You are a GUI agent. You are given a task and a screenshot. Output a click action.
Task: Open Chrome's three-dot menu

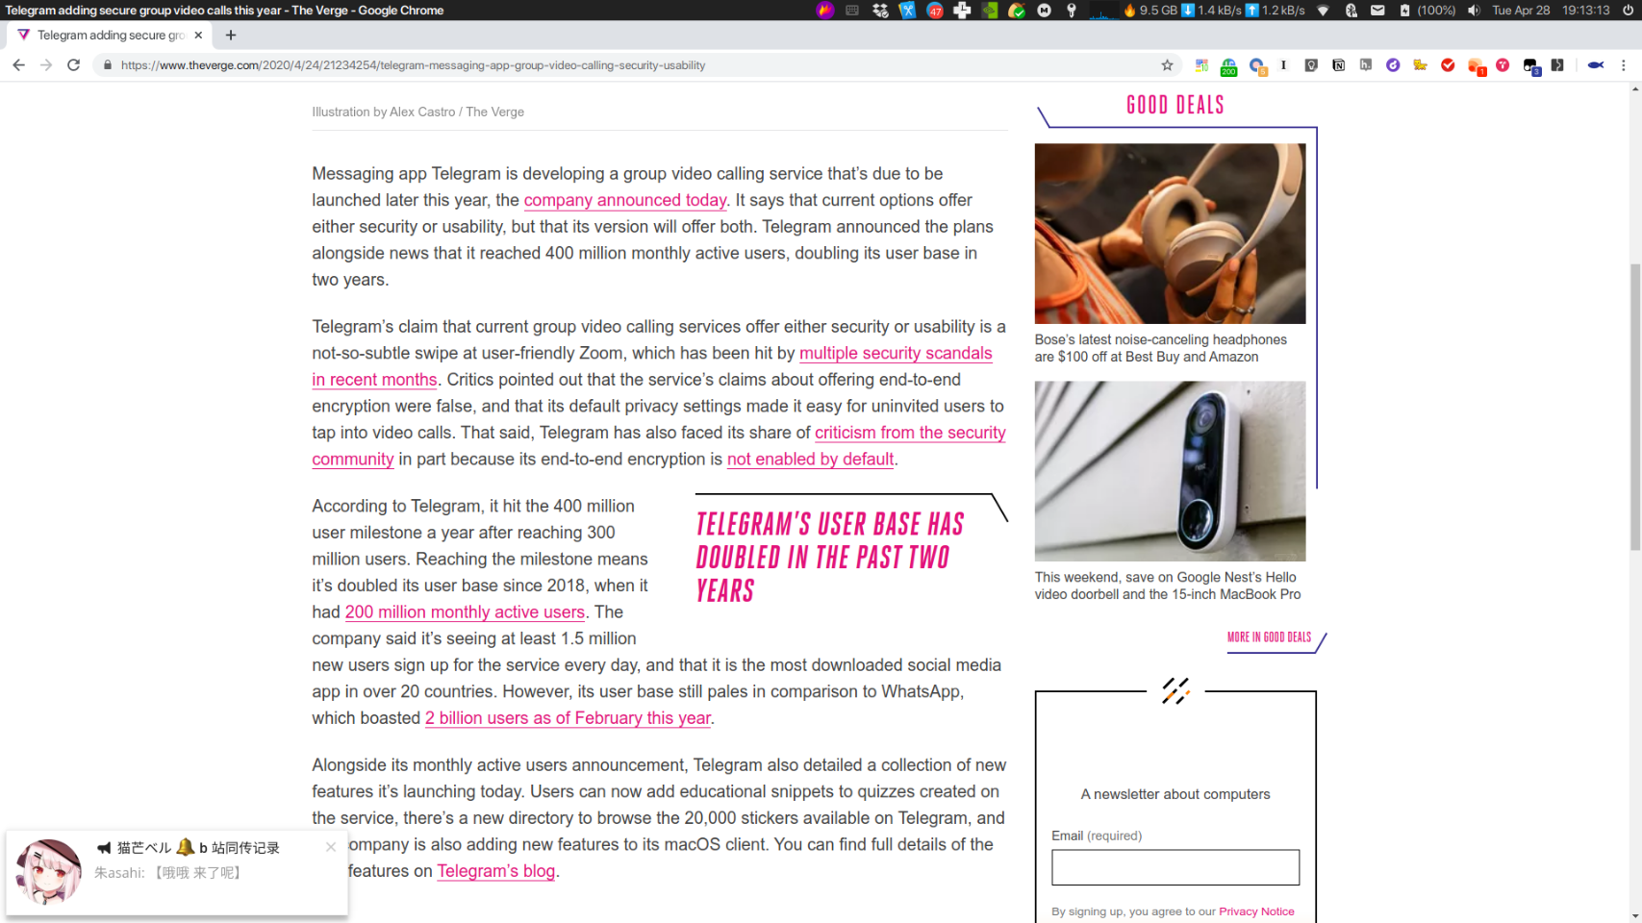click(1624, 65)
